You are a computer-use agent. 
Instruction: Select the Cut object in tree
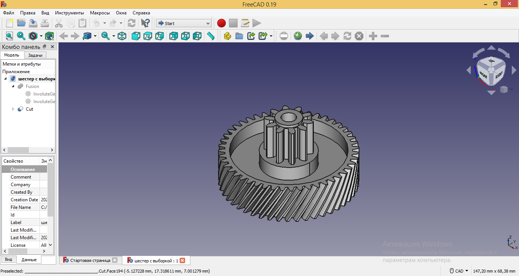(29, 109)
